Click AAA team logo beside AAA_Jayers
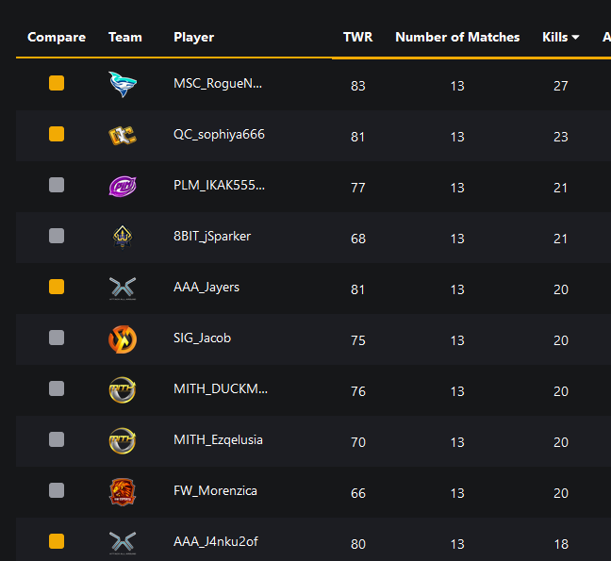Image resolution: width=611 pixels, height=561 pixels. 123,289
